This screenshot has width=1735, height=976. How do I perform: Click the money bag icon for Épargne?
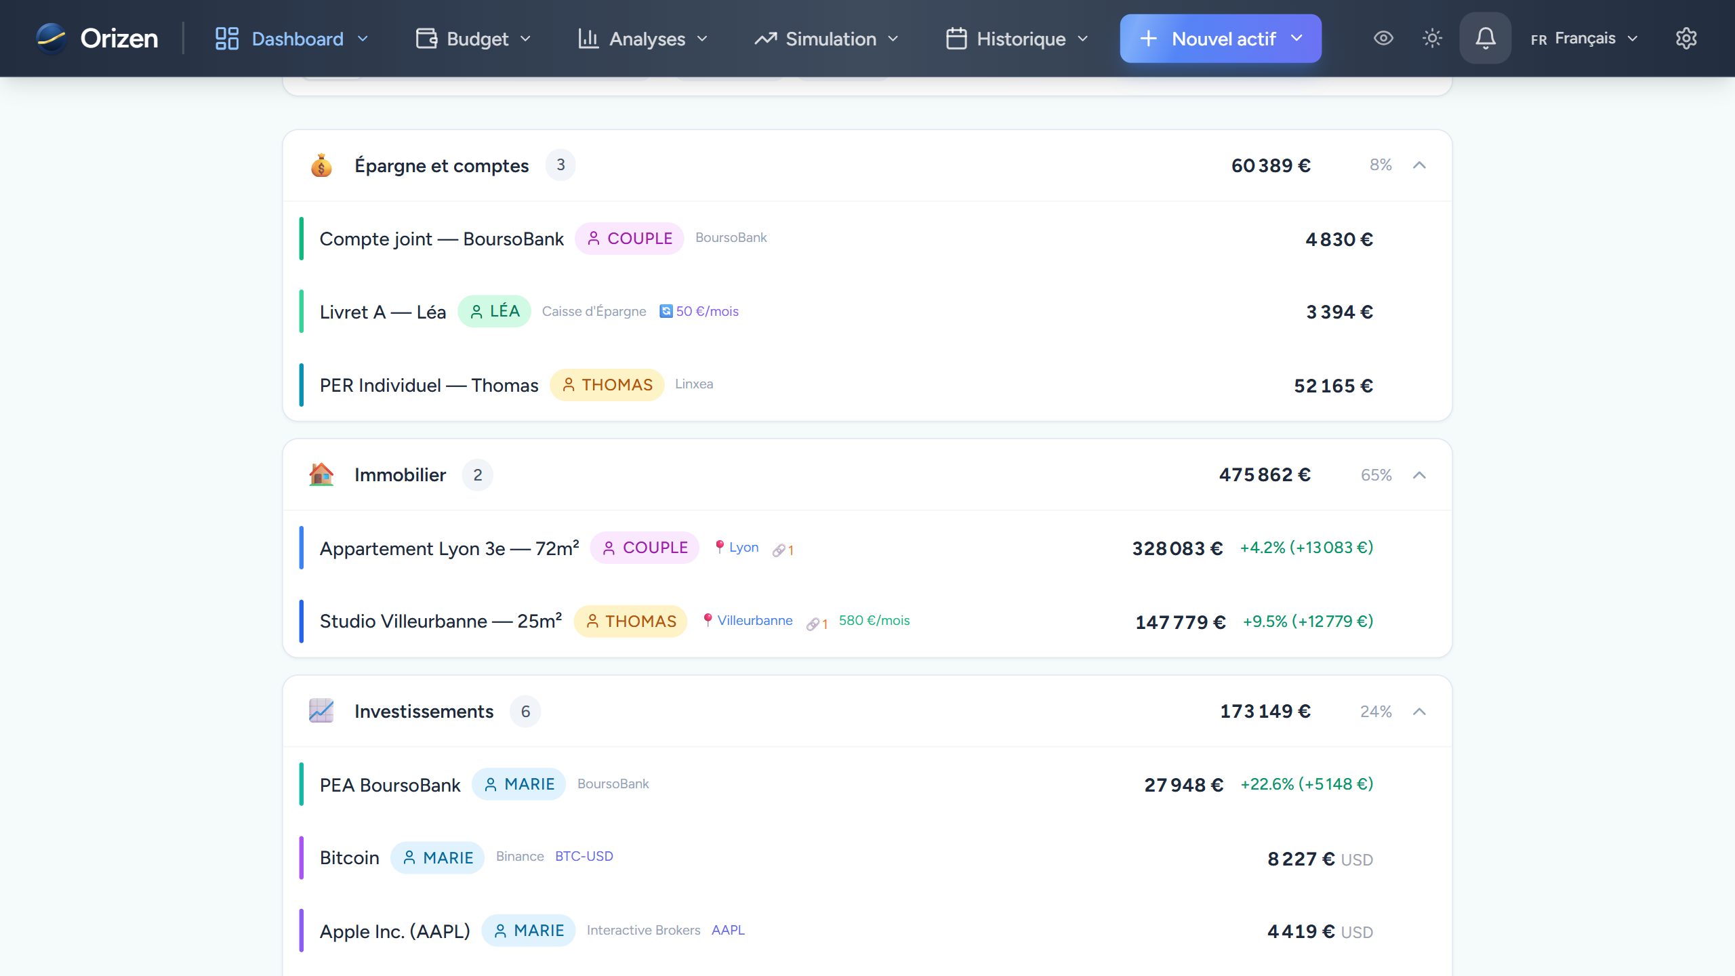click(321, 165)
